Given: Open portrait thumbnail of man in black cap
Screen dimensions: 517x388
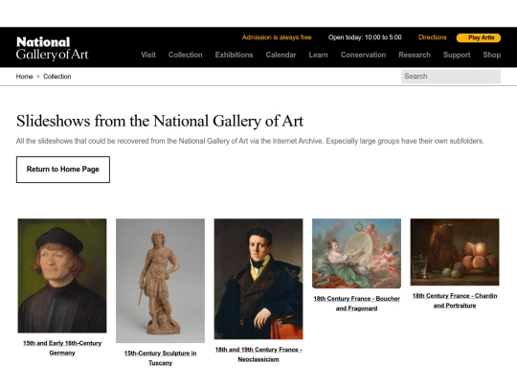Looking at the screenshot, I should [62, 276].
